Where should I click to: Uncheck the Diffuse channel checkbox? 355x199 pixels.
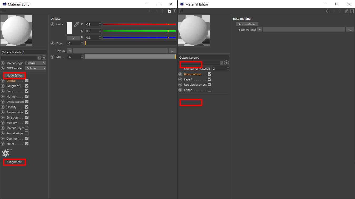pyautogui.click(x=27, y=81)
